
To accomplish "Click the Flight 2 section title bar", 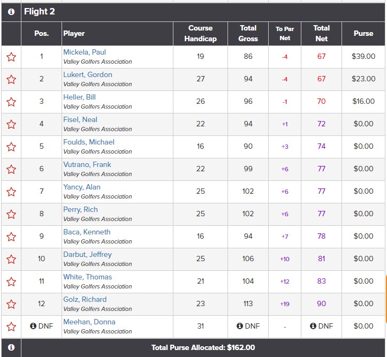I will point(203,12).
